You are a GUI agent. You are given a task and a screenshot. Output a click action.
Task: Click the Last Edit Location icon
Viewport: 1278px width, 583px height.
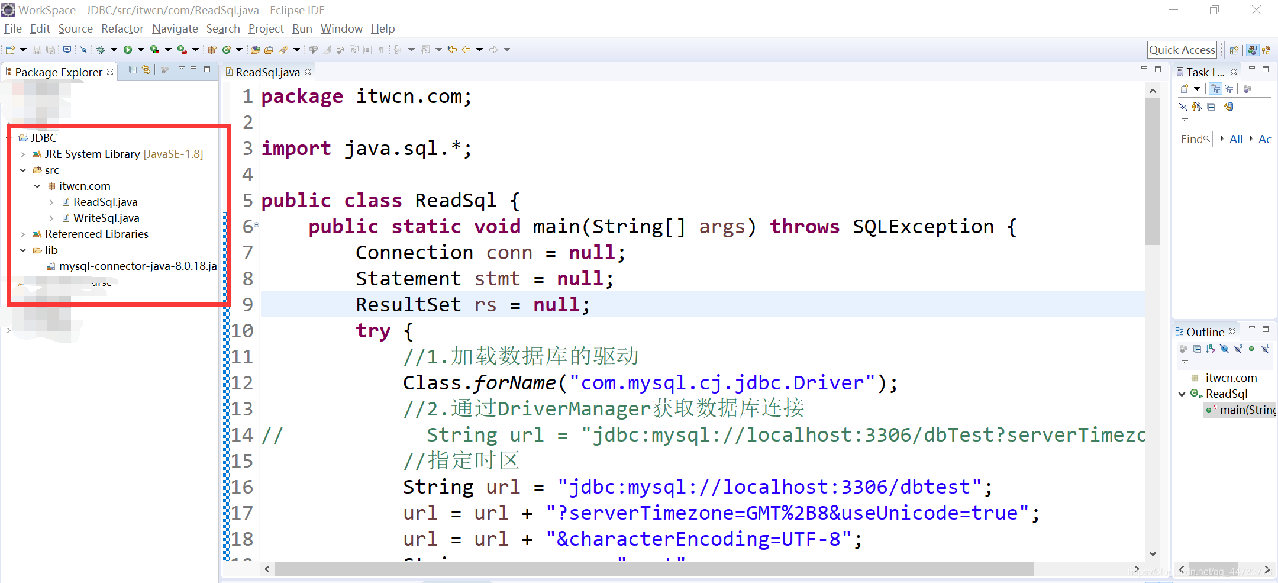tap(452, 50)
